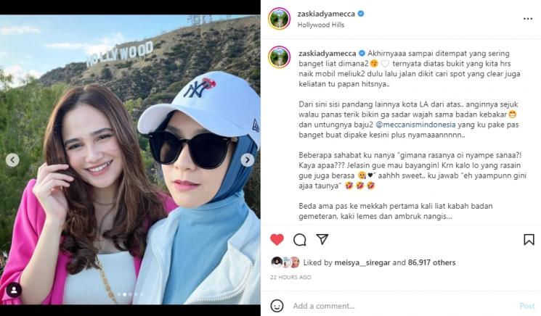Image resolution: width=541 pixels, height=316 pixels.
Task: Open more options three-dot menu
Action: pos(528,19)
